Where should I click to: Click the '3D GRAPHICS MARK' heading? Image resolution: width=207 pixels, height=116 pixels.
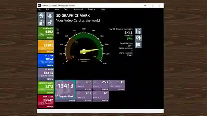(73, 16)
